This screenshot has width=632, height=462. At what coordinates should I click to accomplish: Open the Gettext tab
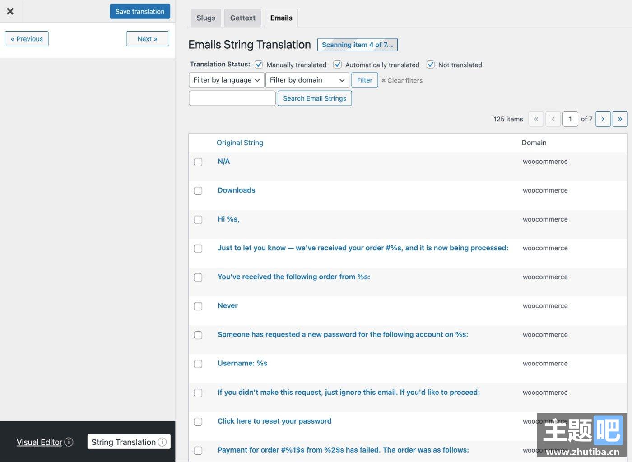pos(242,18)
